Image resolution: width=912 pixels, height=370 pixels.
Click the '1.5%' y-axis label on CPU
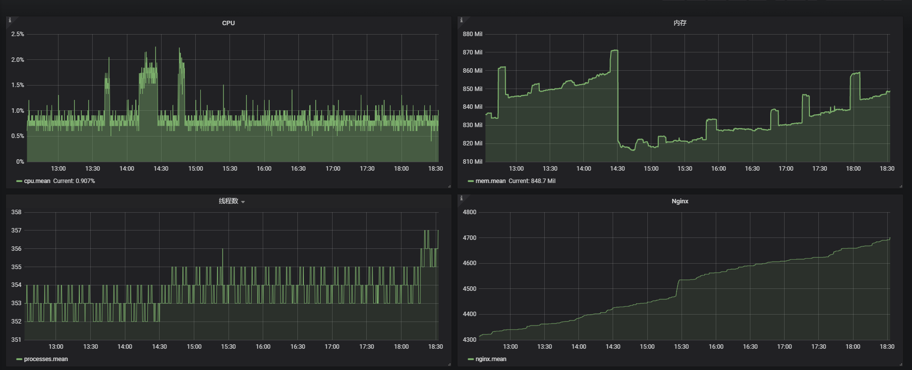18,85
